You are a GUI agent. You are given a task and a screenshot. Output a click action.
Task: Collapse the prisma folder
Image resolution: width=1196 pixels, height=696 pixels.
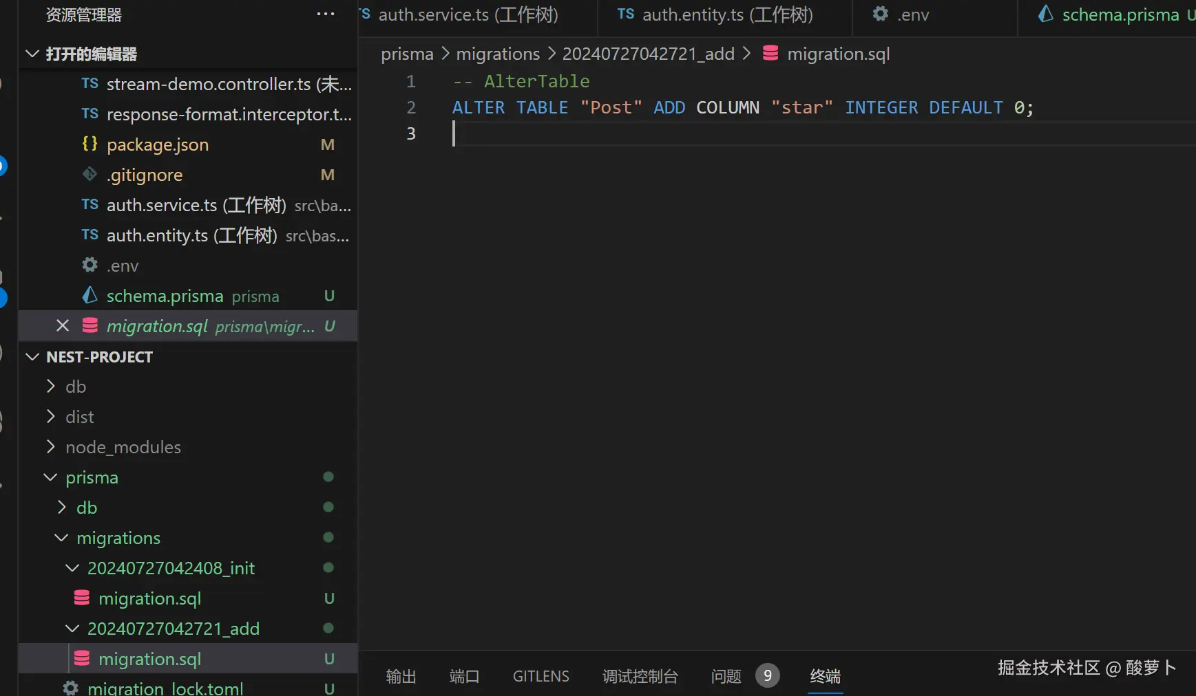[x=50, y=477]
